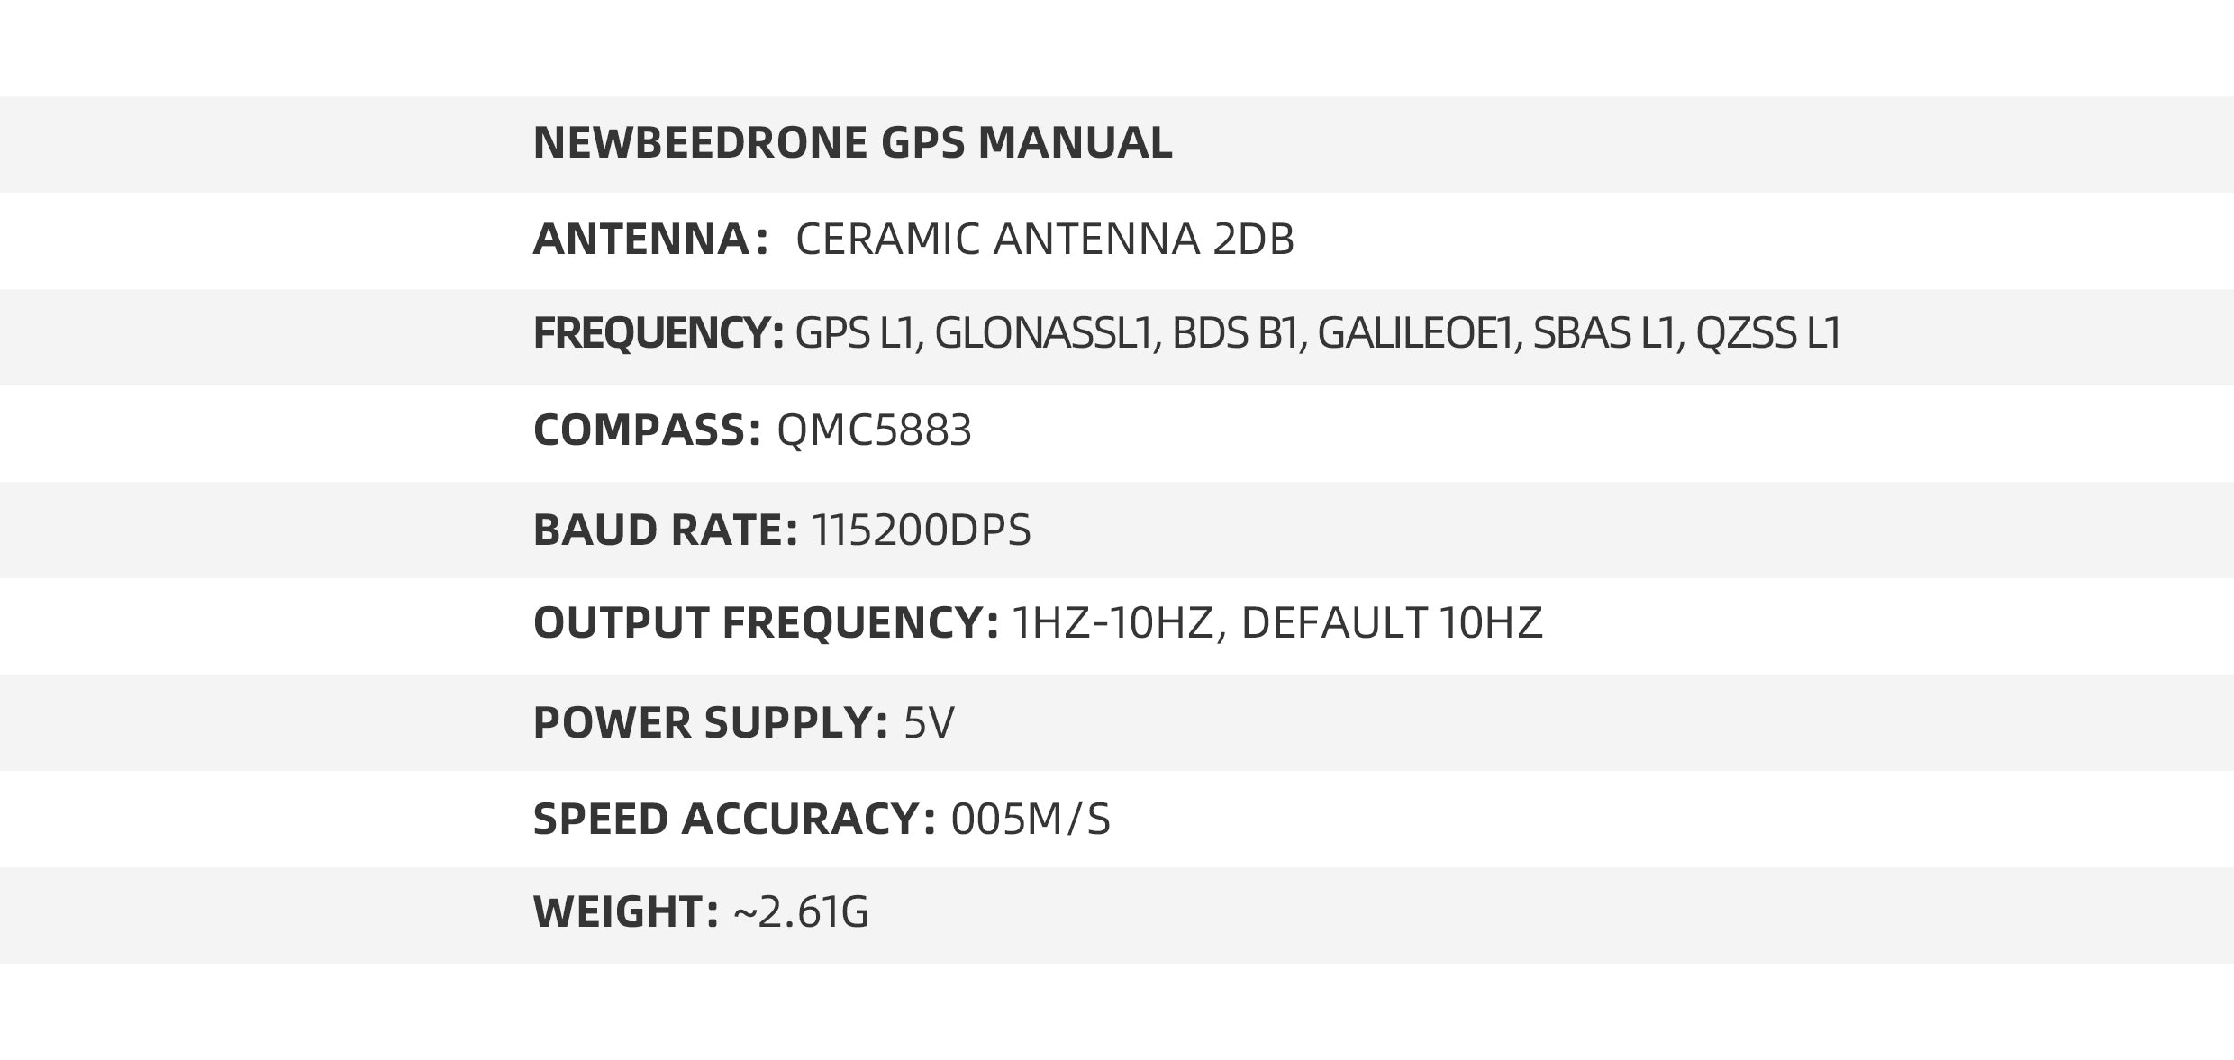Select the GLONASSL1 text
Image resolution: width=2234 pixels, height=1060 pixels.
click(1044, 333)
